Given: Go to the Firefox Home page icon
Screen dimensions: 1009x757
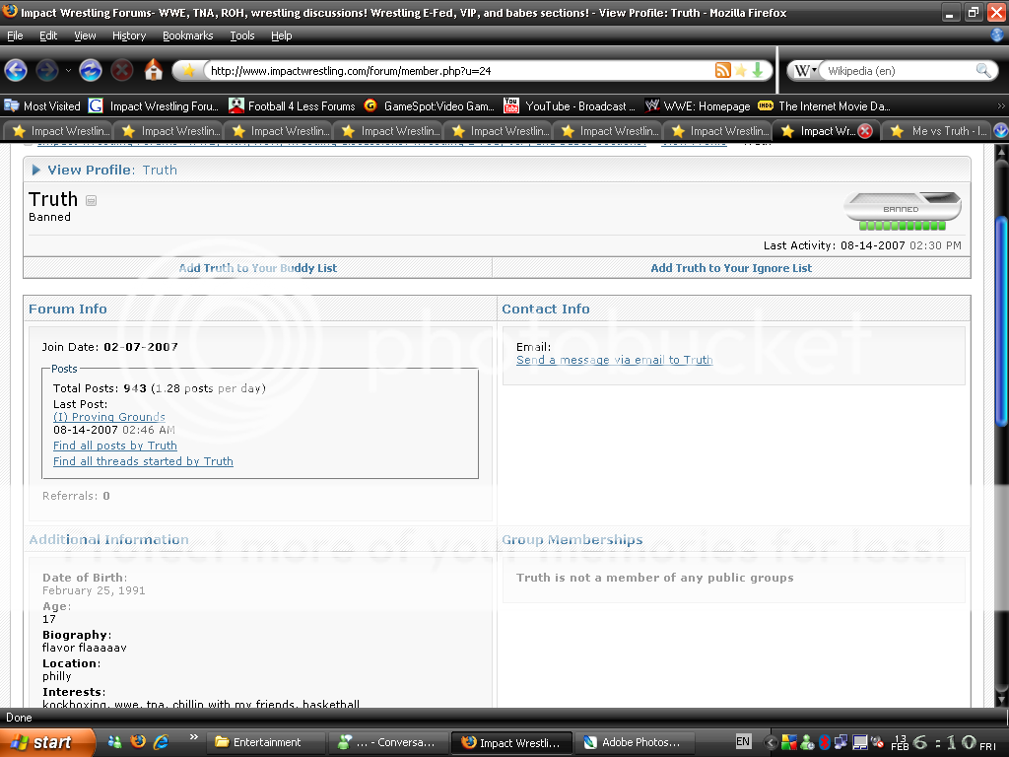Looking at the screenshot, I should click(154, 71).
